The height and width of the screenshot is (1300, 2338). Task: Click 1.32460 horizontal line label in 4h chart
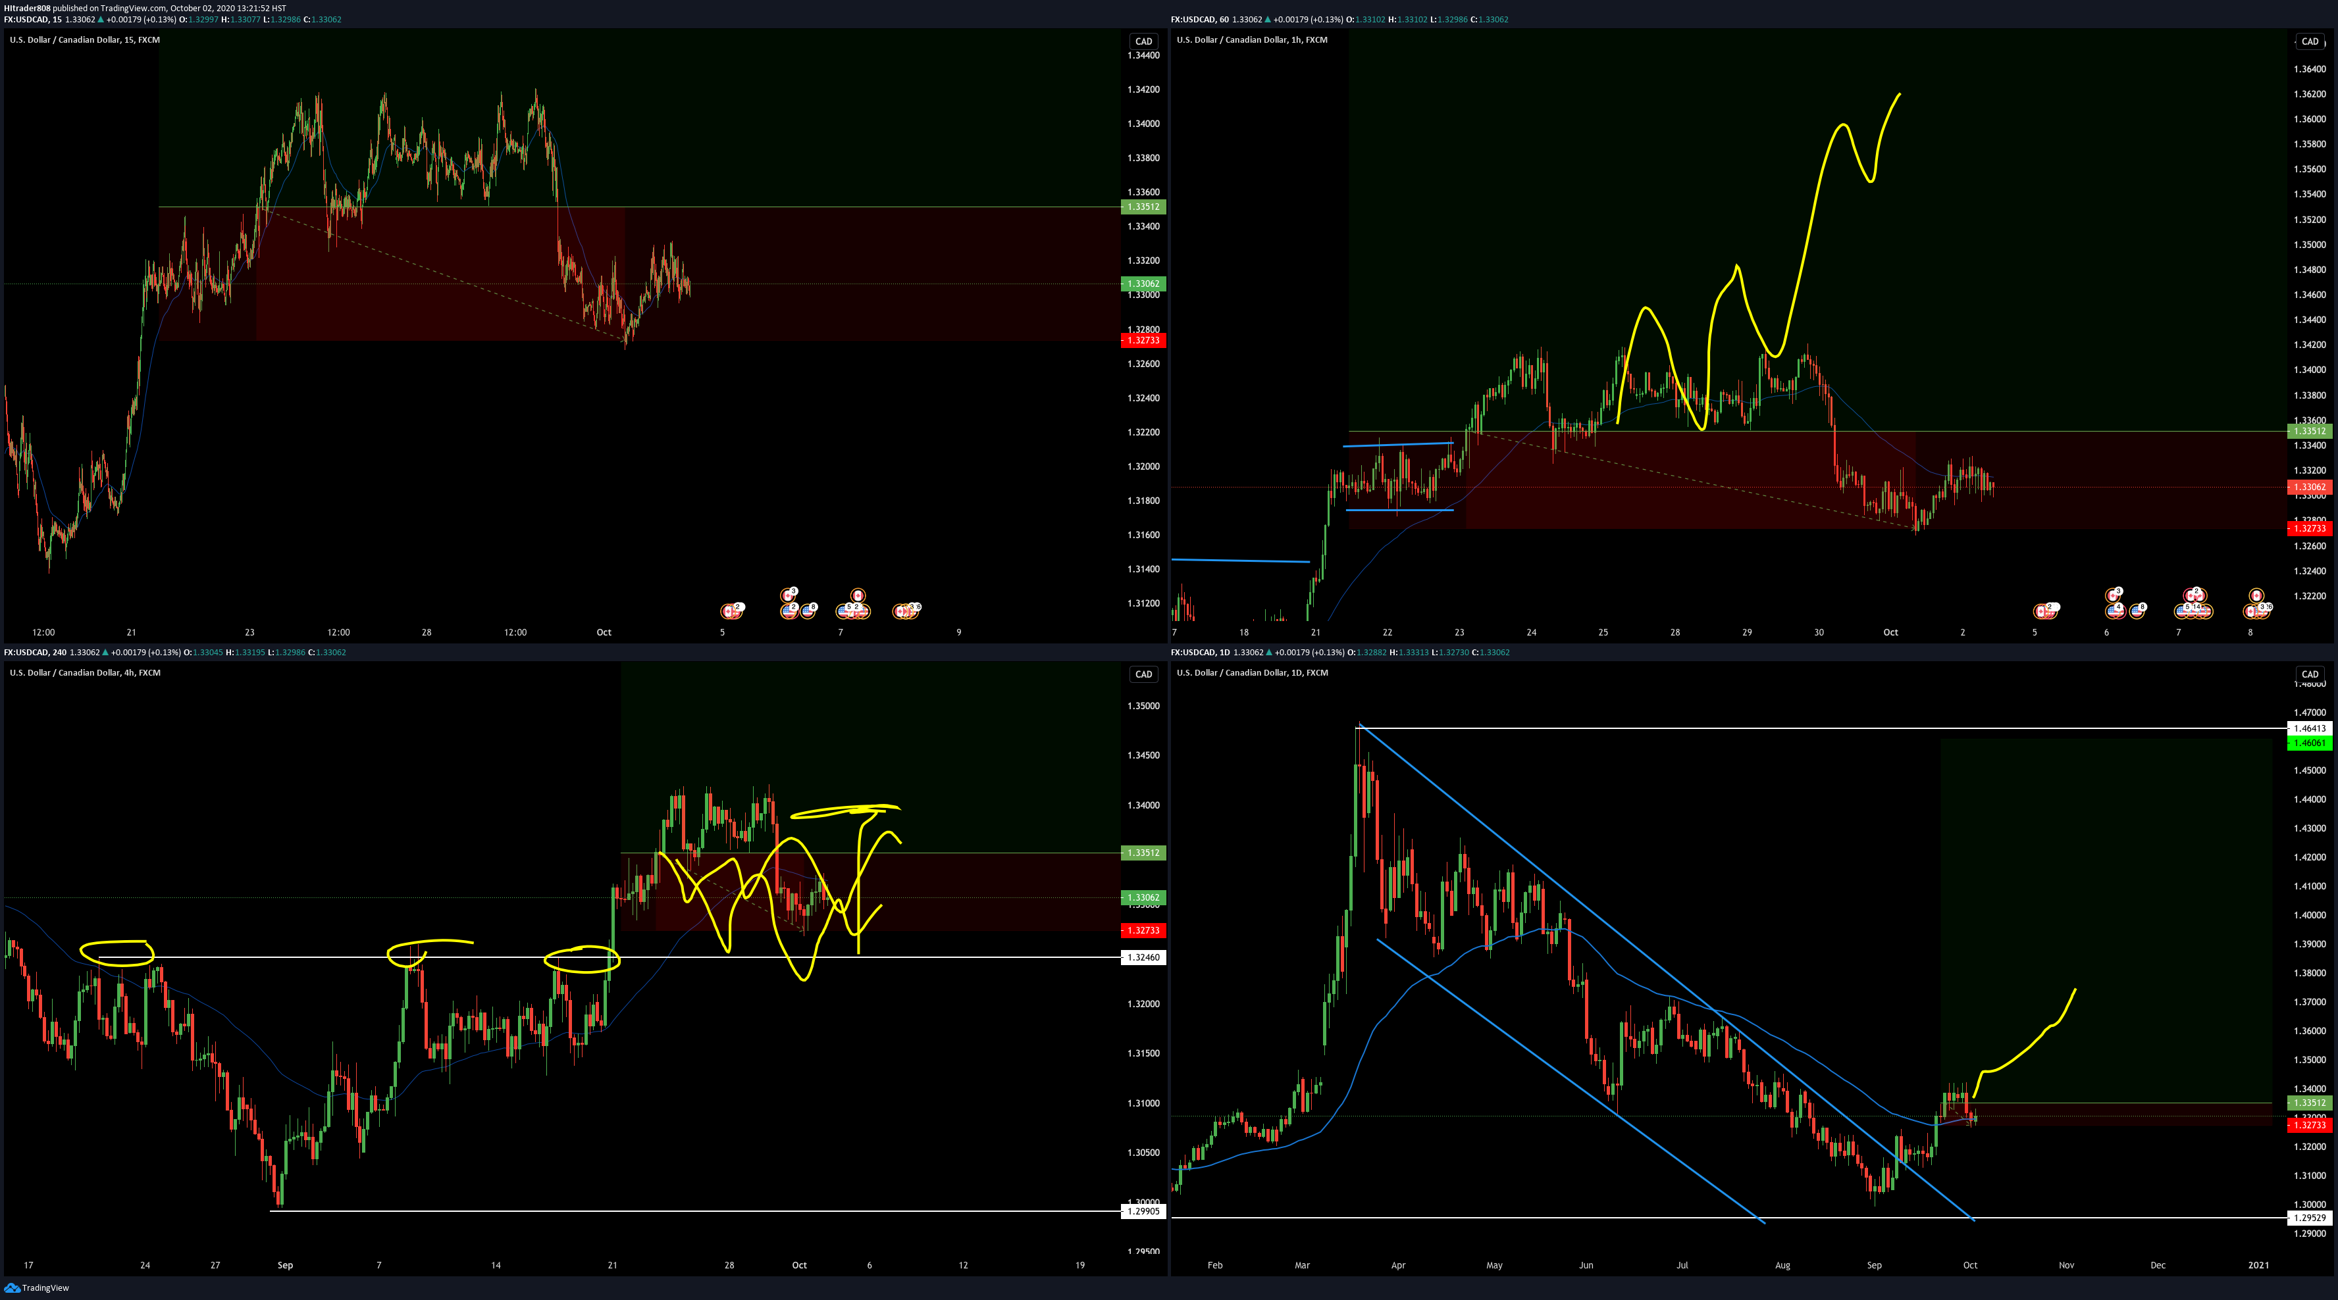[x=1143, y=957]
